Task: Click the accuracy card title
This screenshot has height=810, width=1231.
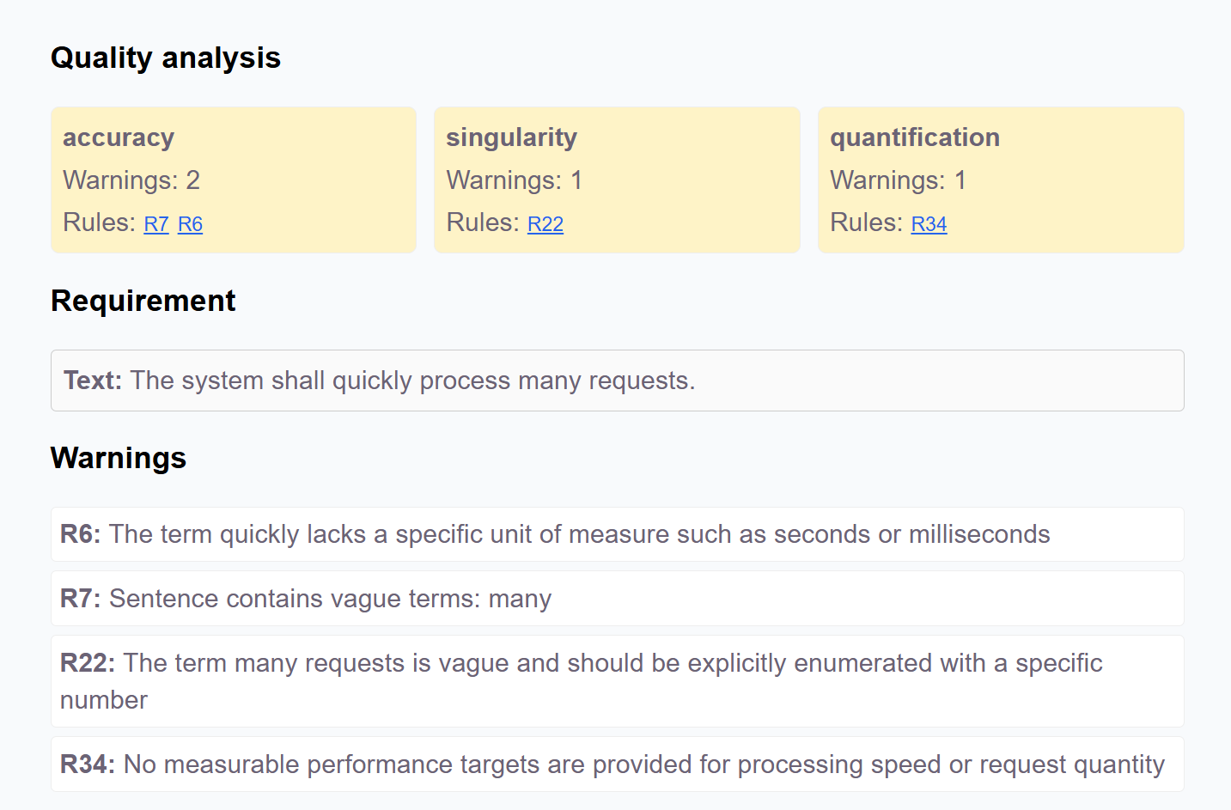Action: point(119,137)
